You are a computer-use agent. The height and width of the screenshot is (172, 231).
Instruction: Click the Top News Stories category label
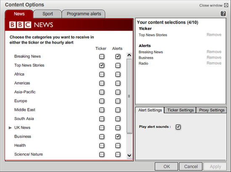29,65
